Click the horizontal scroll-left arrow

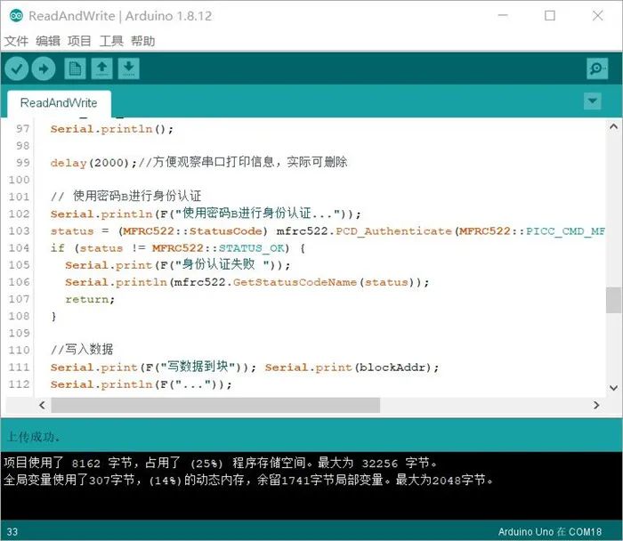(43, 405)
